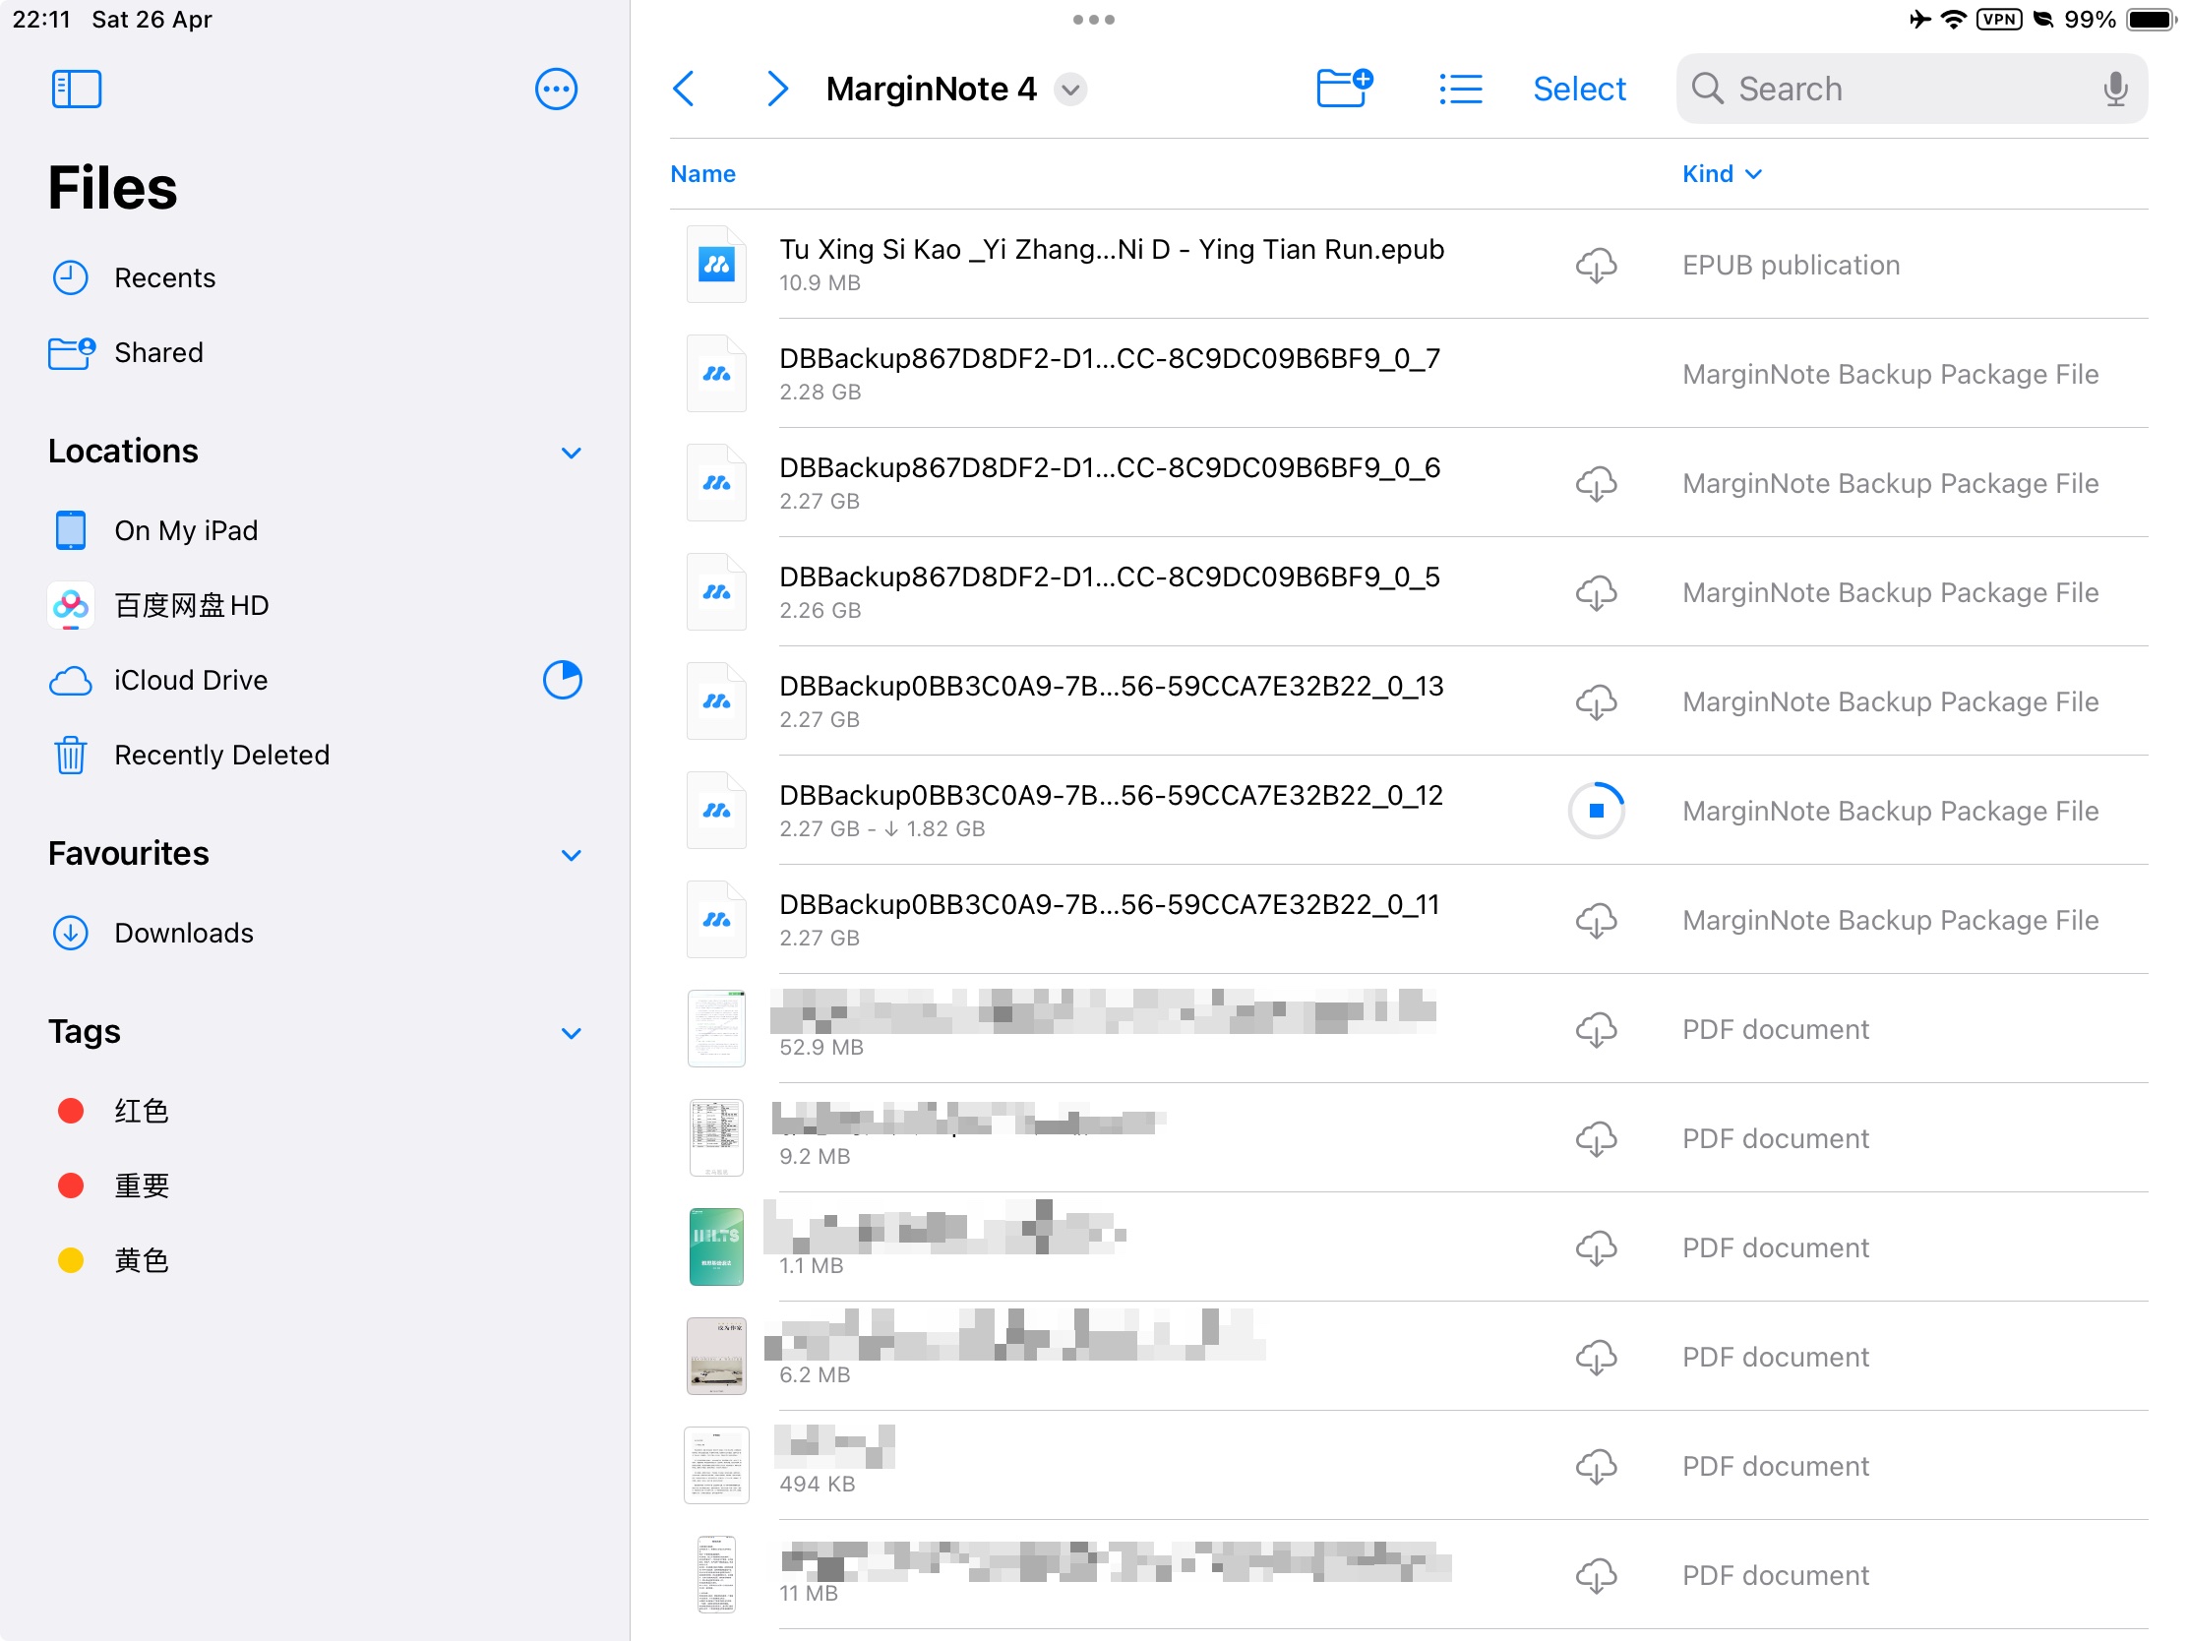Stop the download of file ending _0_12
Screen dimensions: 2188x1641
click(x=1596, y=811)
